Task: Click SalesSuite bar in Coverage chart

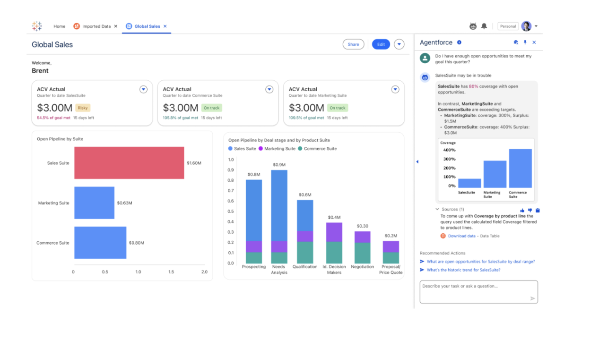Action: pyautogui.click(x=469, y=183)
